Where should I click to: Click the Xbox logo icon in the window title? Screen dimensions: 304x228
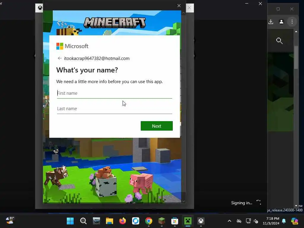click(40, 8)
